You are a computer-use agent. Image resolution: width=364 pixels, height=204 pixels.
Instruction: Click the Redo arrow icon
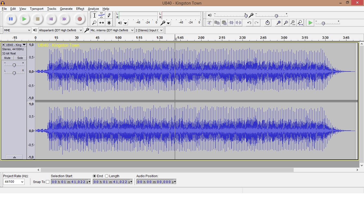click(256, 23)
